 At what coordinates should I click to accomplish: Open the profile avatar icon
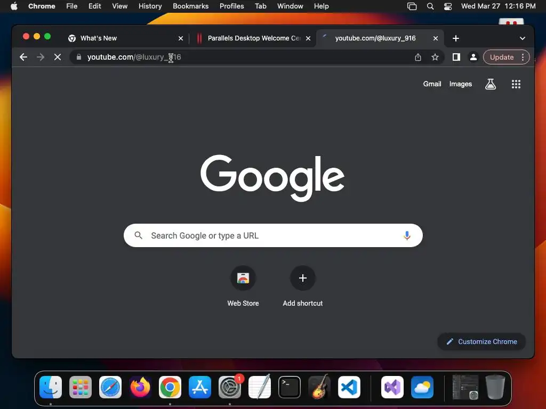click(x=473, y=57)
